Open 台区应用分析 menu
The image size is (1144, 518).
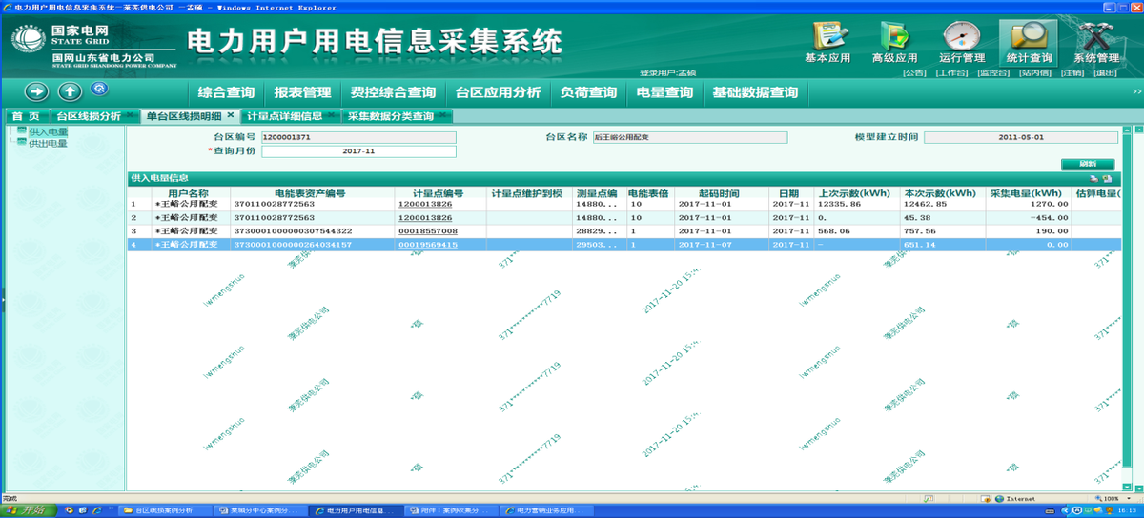click(498, 92)
